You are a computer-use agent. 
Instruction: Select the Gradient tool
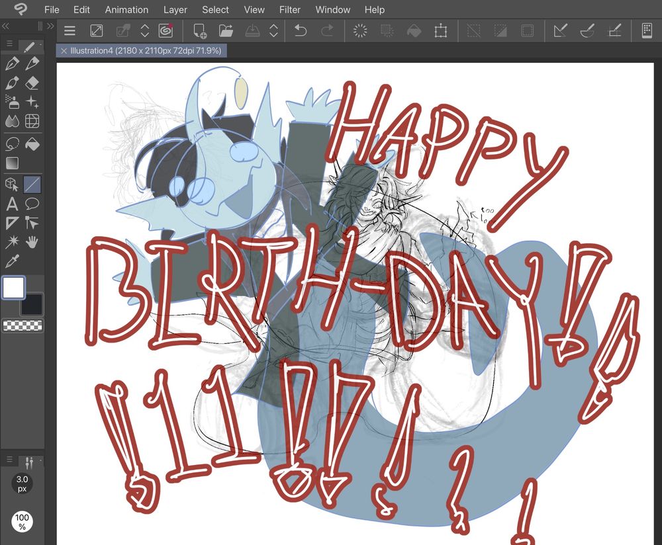pyautogui.click(x=12, y=163)
